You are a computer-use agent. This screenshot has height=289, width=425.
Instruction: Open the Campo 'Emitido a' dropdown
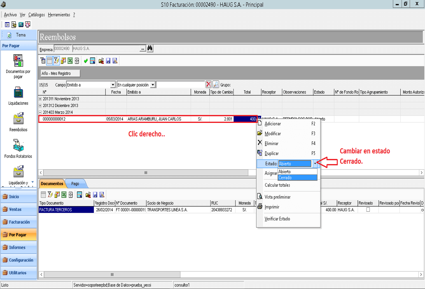[x=113, y=85]
